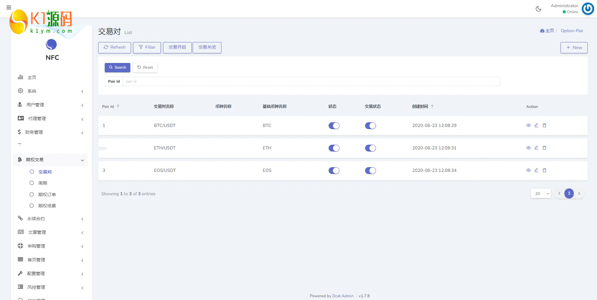Open the 期权订单 submenu item
Screen dimensions: 597x300
click(x=47, y=194)
